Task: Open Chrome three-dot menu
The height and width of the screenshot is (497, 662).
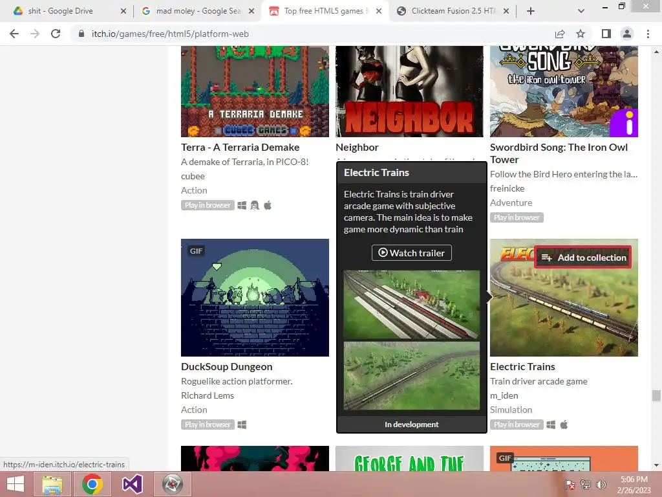Action: pos(648,34)
